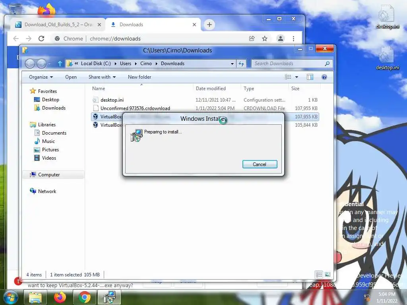Open Documents library
This screenshot has width=407, height=305.
pos(54,133)
